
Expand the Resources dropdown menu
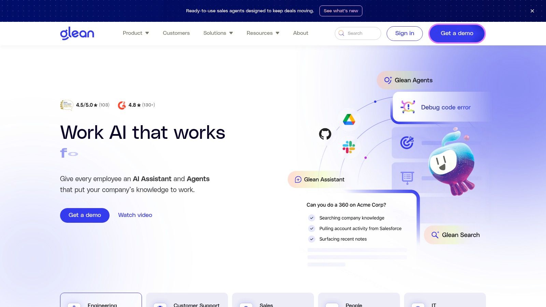click(x=263, y=33)
